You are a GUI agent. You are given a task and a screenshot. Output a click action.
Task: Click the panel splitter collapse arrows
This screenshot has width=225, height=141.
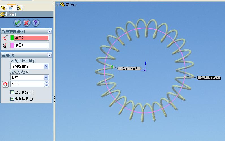54,99
